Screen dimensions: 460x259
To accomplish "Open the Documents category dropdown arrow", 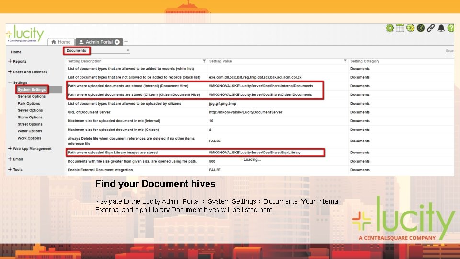I will click(128, 50).
